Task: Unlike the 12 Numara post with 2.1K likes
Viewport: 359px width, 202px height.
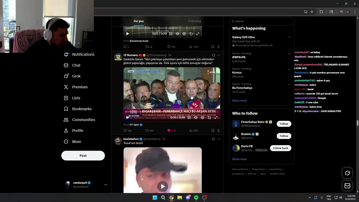Action: [x=172, y=131]
